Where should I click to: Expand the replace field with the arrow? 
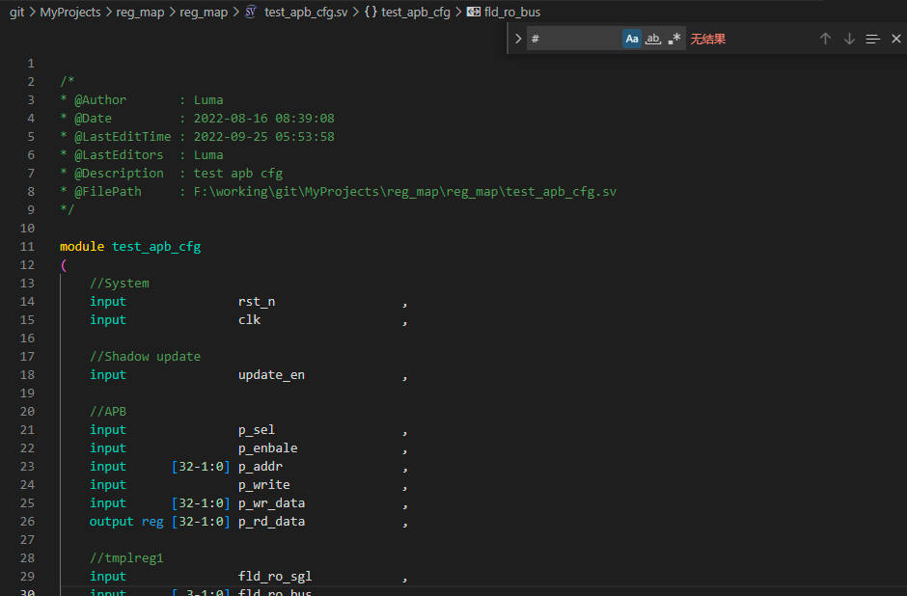(518, 39)
